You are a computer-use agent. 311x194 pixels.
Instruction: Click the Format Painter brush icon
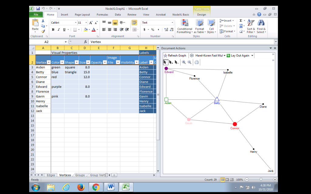click(43, 31)
